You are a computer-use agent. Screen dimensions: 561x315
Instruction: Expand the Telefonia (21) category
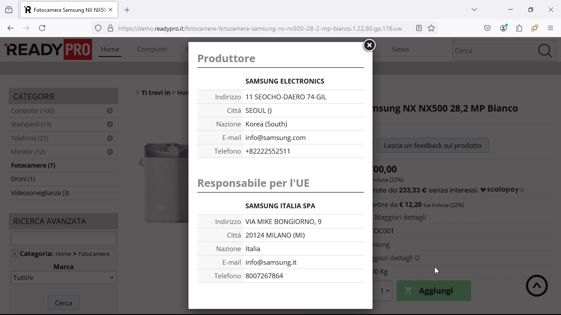coord(110,138)
